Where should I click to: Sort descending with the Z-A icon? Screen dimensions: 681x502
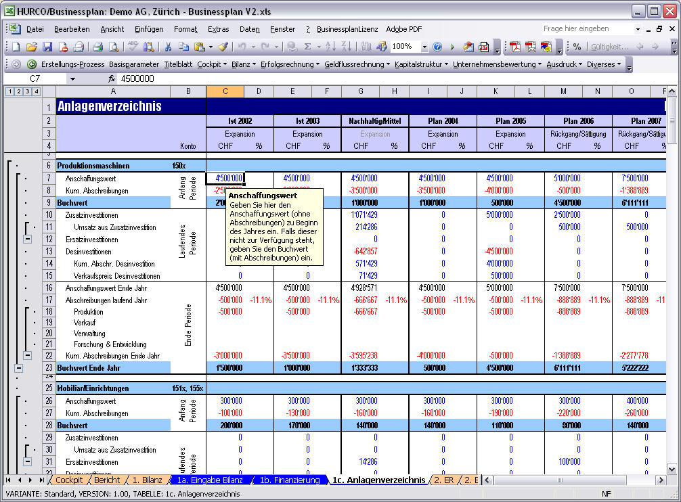click(x=346, y=47)
